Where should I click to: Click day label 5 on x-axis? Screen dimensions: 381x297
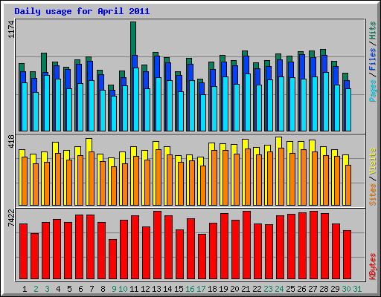point(69,289)
